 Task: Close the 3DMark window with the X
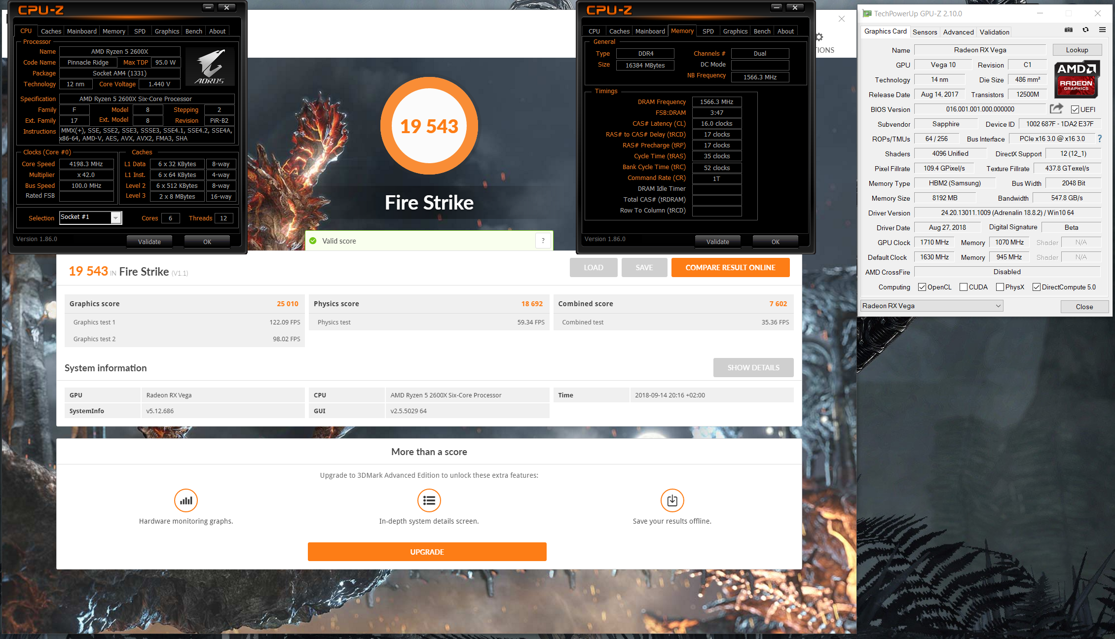(x=842, y=19)
